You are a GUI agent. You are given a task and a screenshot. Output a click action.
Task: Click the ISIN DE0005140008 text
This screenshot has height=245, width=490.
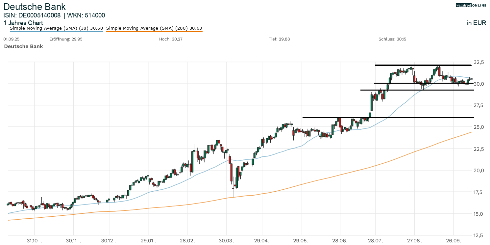pos(32,15)
